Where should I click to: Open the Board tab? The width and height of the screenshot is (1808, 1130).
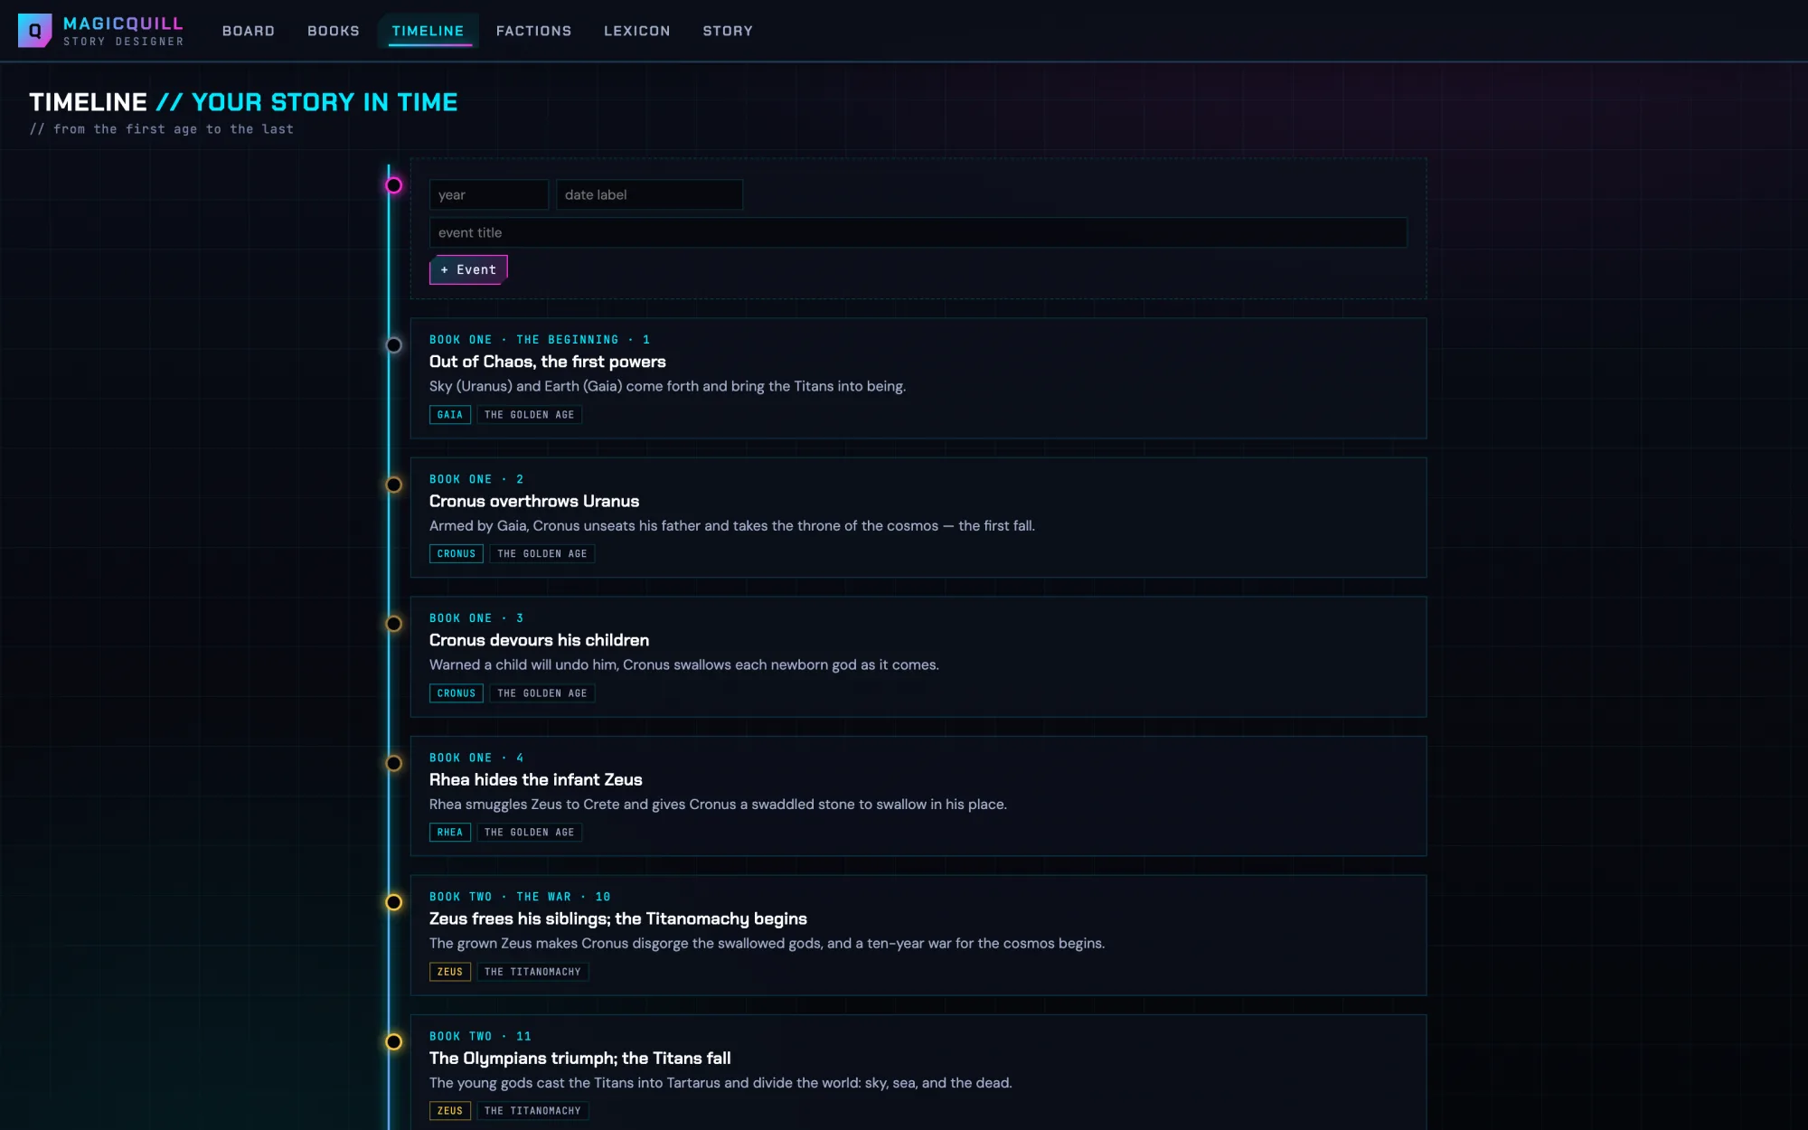tap(249, 31)
